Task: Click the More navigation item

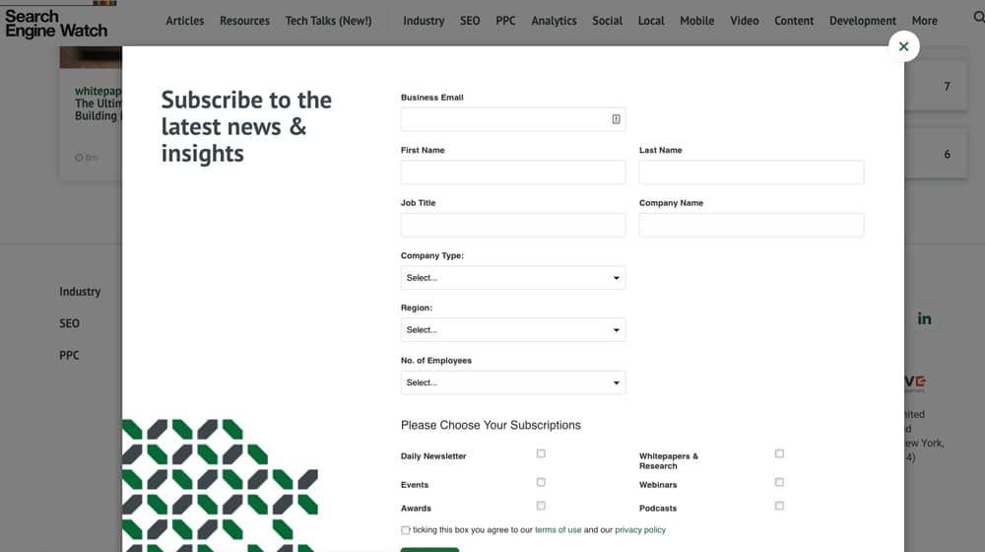Action: (925, 21)
